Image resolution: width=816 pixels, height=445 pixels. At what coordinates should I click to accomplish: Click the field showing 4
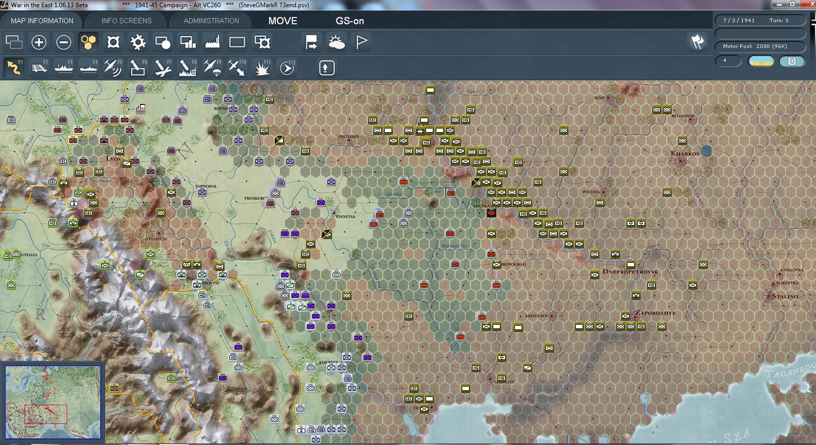[x=728, y=60]
